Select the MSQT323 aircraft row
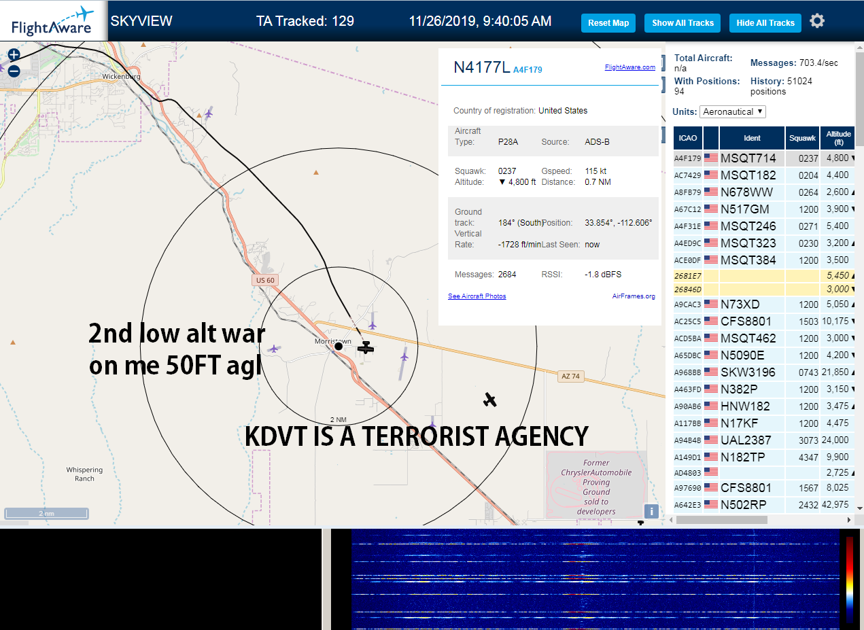This screenshot has height=630, width=864. 764,243
